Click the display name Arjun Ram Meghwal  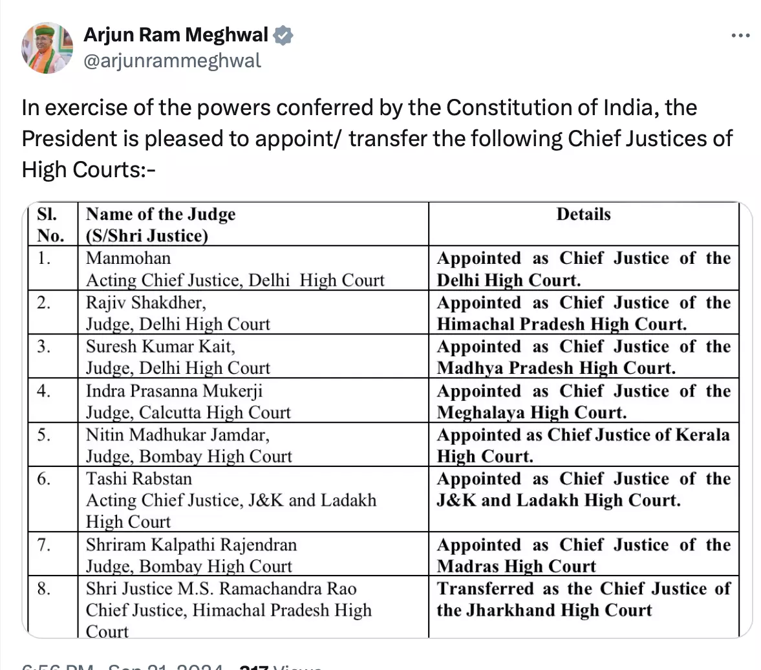(176, 35)
